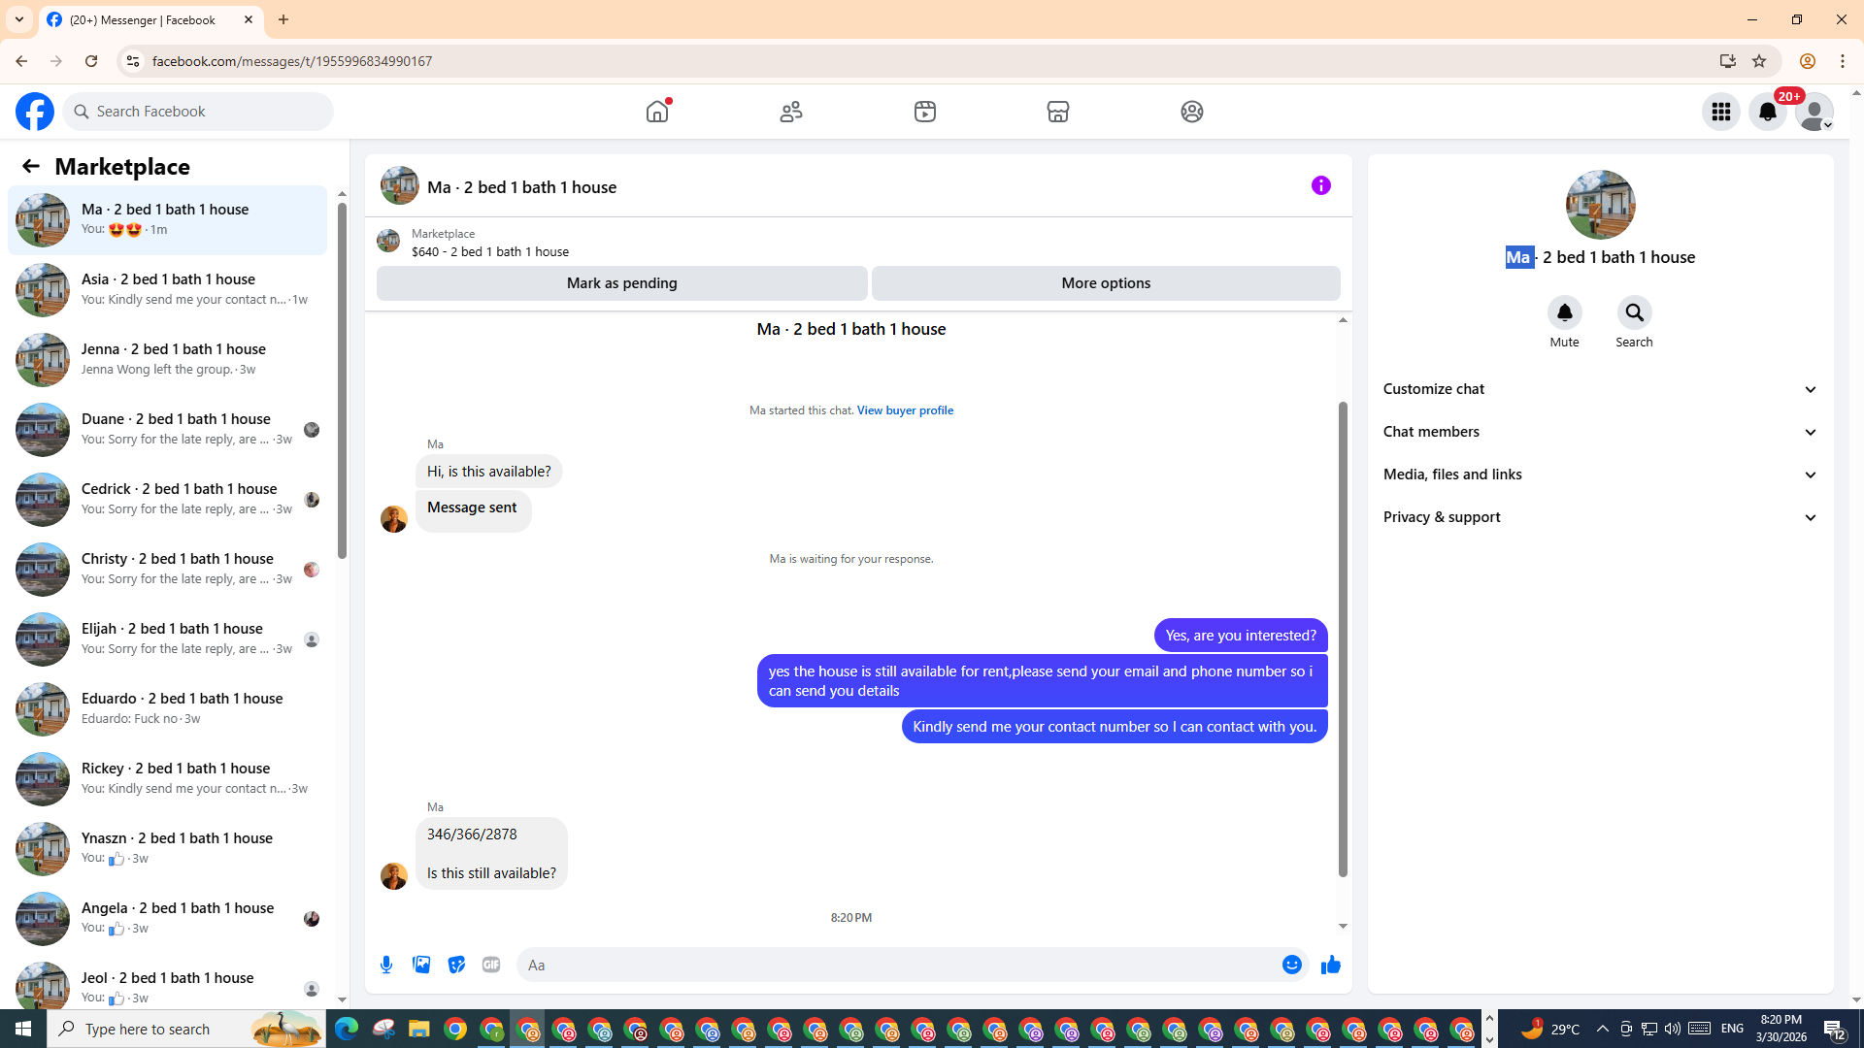Open Facebook notifications bell
Screen dimensions: 1864x1048
coord(1767,112)
